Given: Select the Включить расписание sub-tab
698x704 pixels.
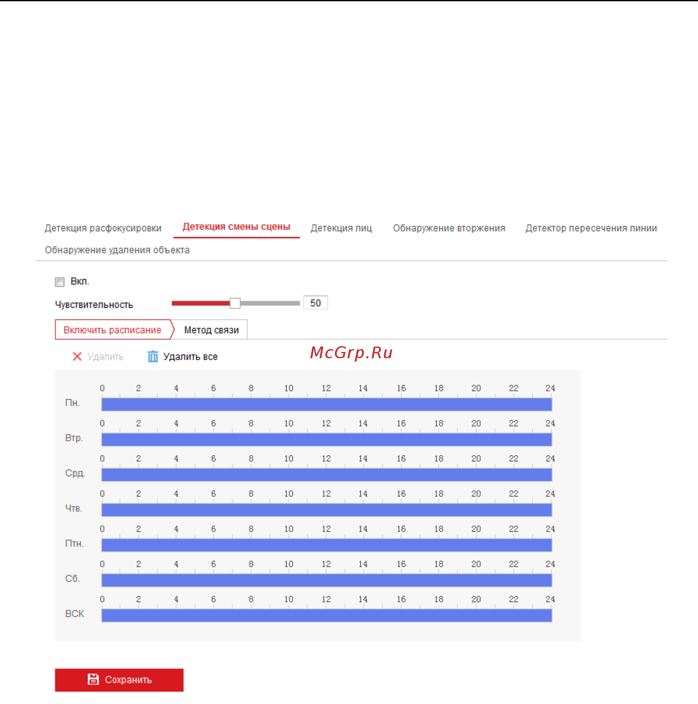Looking at the screenshot, I should [113, 330].
